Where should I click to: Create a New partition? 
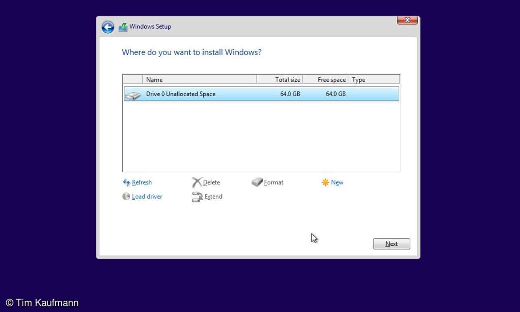[337, 182]
